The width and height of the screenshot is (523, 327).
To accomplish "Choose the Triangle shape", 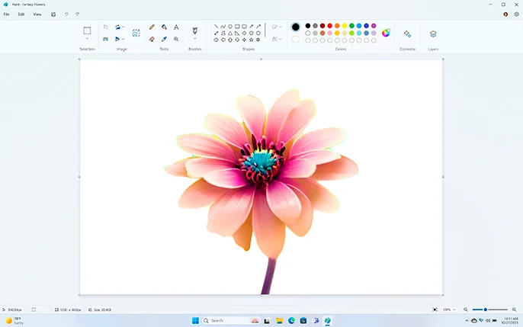I will [230, 33].
